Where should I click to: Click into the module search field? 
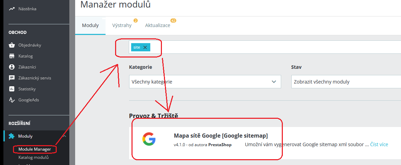pos(273,48)
